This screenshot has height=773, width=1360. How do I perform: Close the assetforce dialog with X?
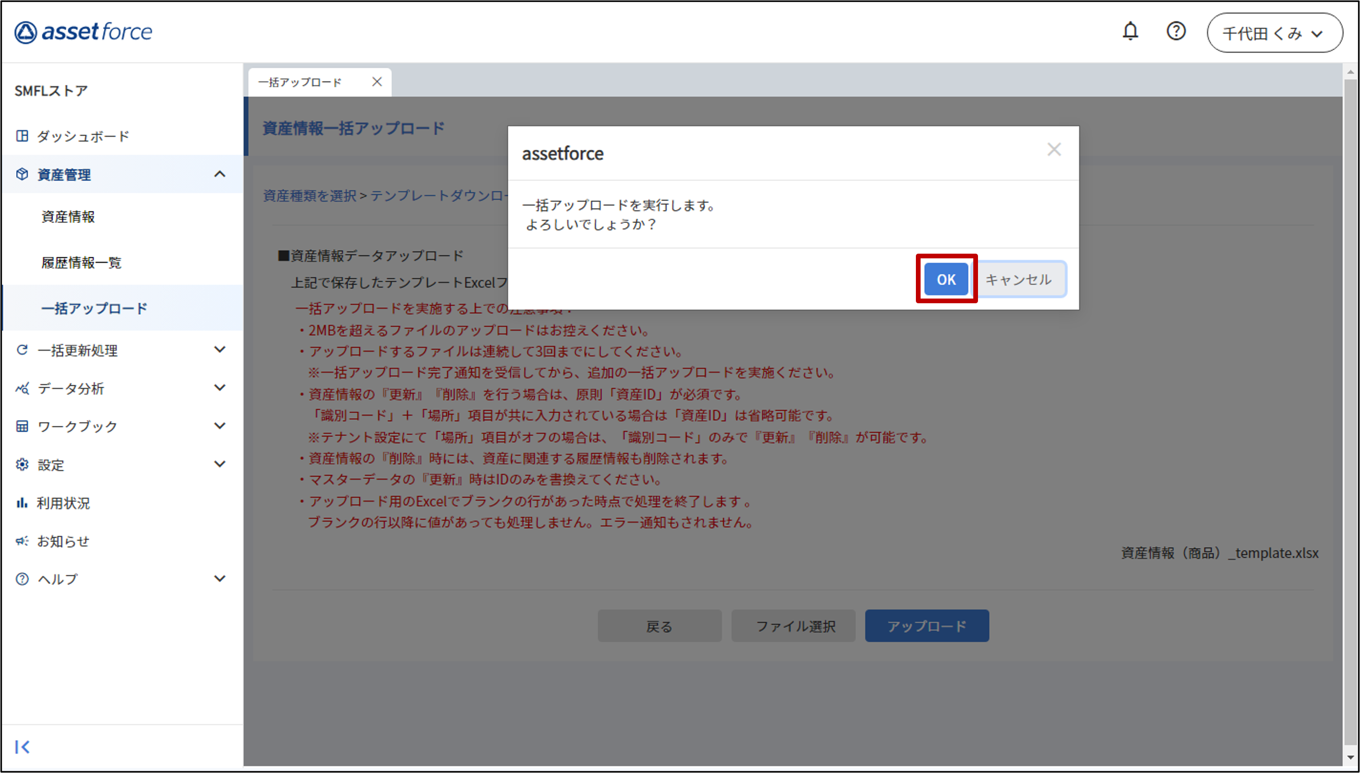(1054, 150)
